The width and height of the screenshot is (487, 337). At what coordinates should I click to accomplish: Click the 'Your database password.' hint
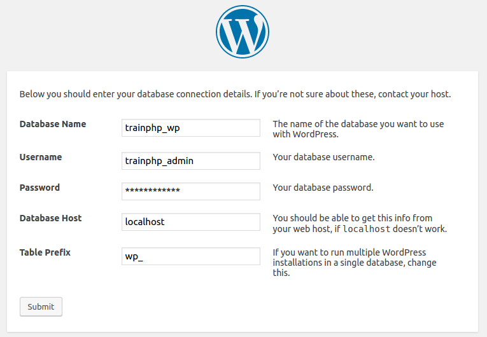click(x=323, y=188)
